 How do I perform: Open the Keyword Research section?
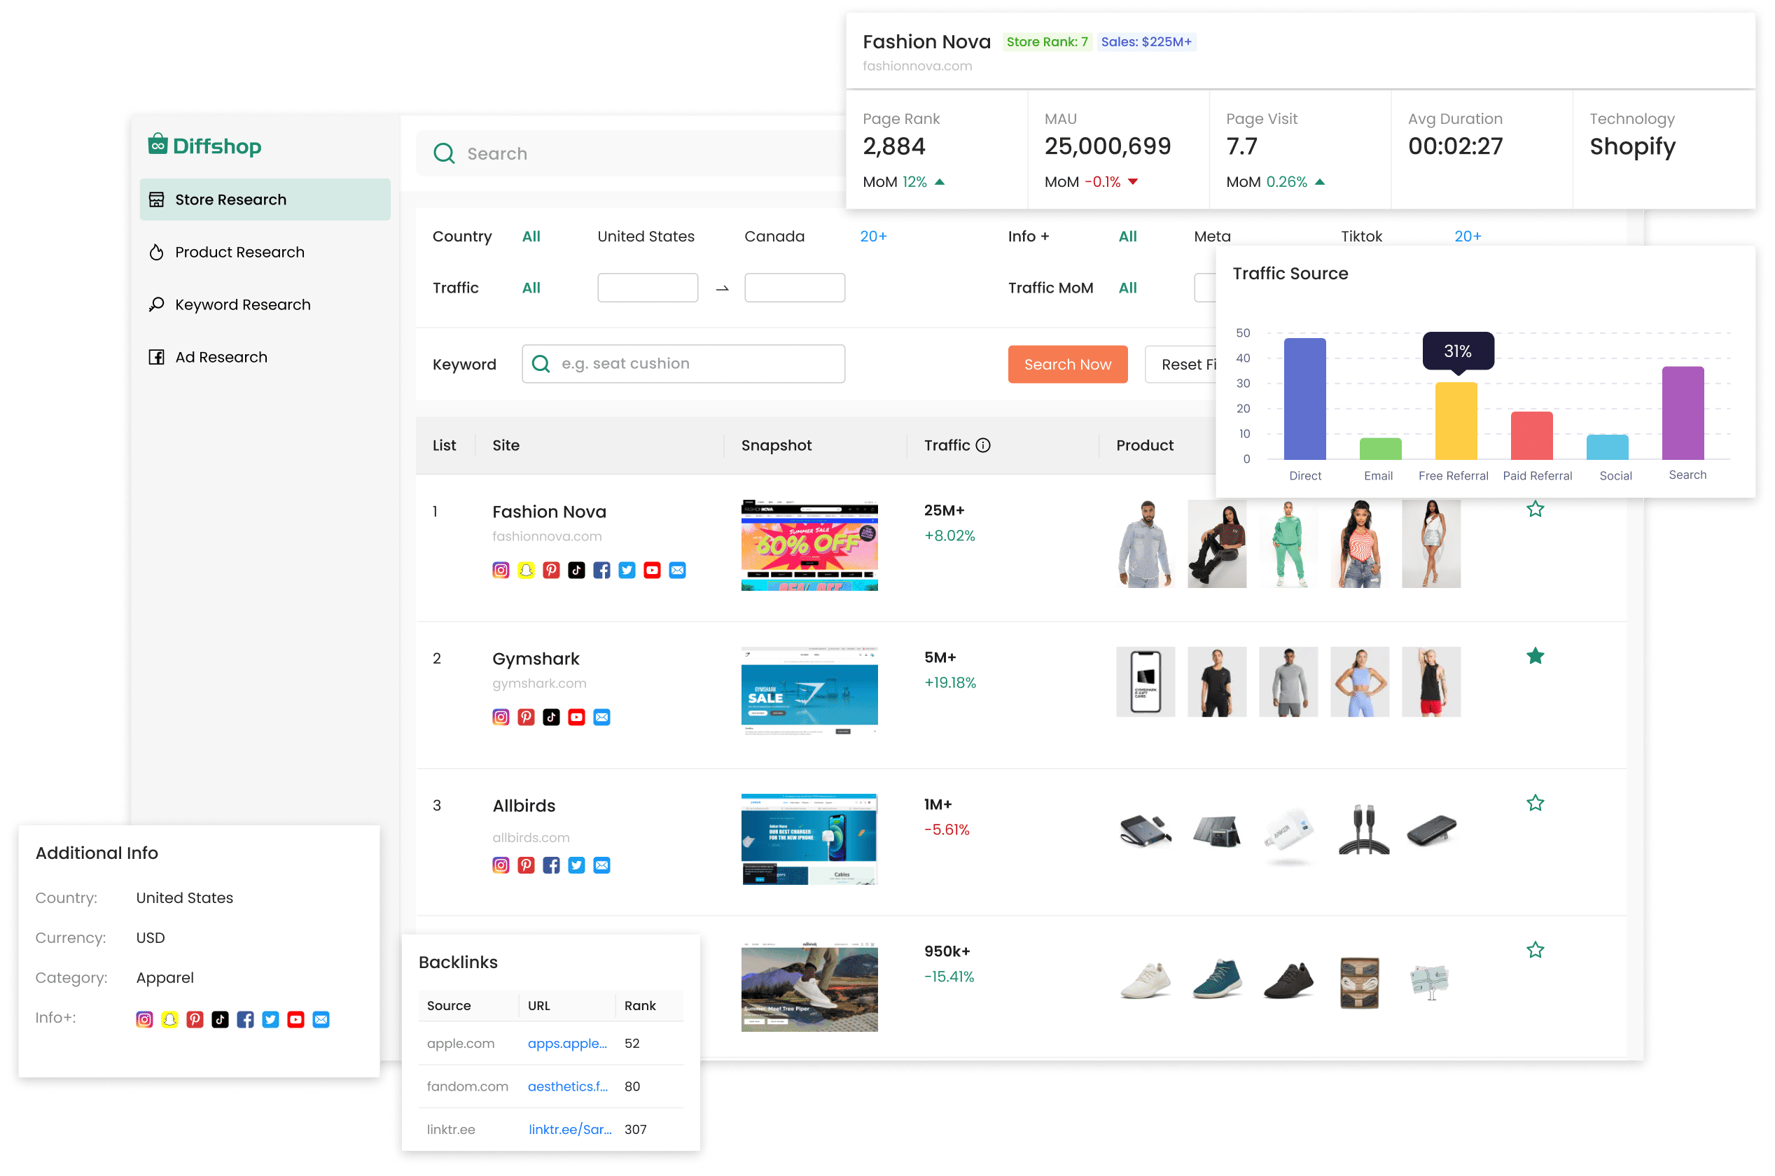click(x=242, y=304)
